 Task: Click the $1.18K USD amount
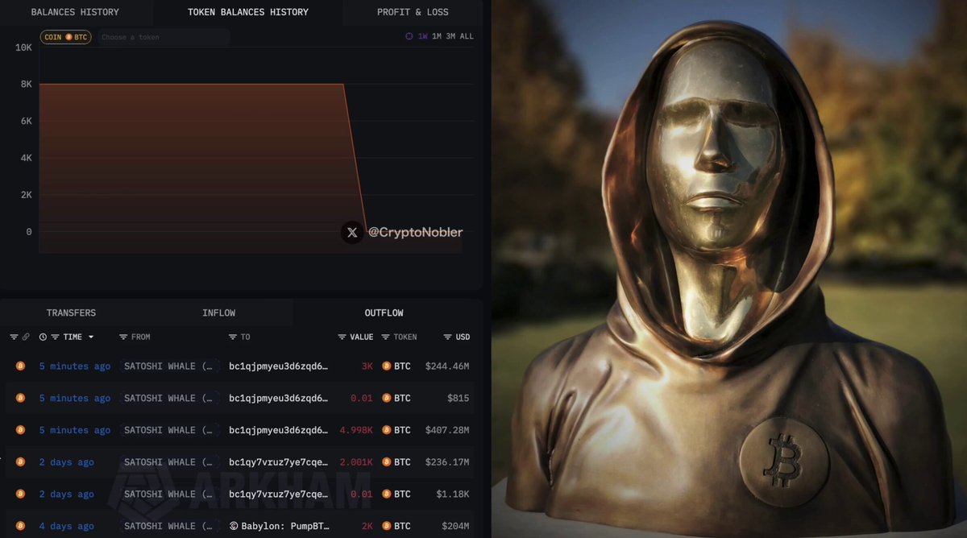[454, 495]
